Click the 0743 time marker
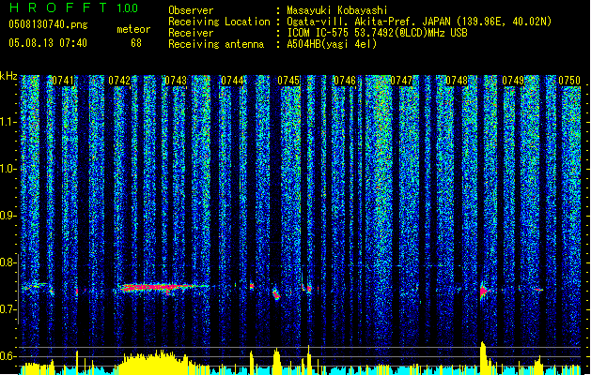Screen dimensions: 591x375 (x=176, y=81)
